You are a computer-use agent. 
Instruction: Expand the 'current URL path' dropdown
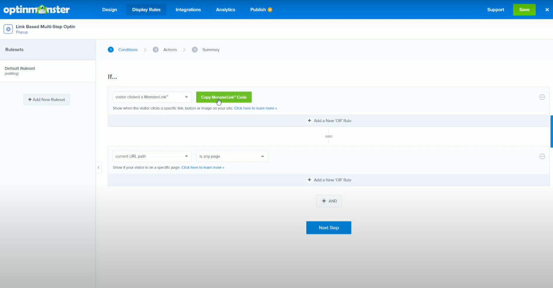[152, 157]
